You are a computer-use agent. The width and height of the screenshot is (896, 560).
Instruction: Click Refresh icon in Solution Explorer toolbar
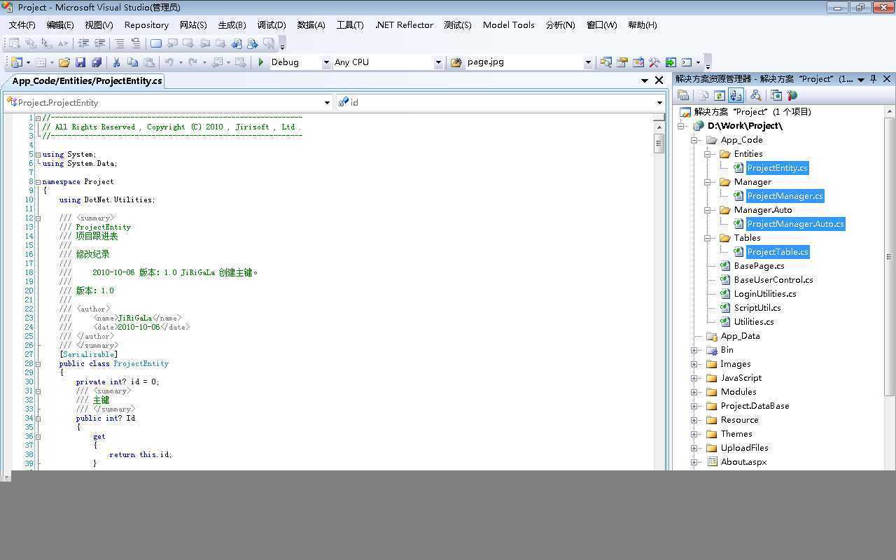719,95
